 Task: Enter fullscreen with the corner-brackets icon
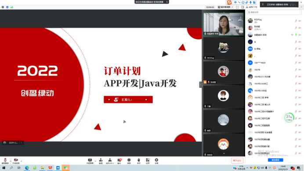pos(237,7)
